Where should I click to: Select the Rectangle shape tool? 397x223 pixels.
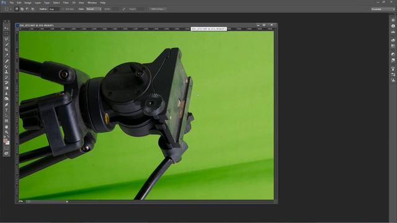[x=7, y=121]
